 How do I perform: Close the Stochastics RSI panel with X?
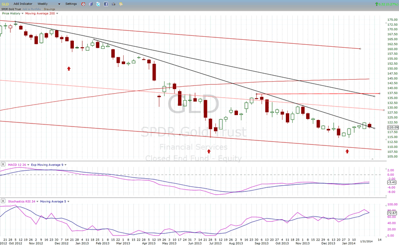coord(3,201)
